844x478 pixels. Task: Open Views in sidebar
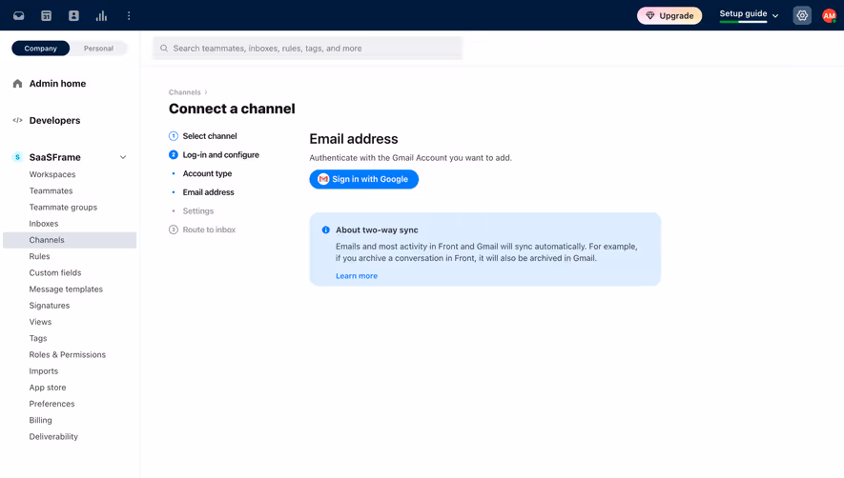(x=40, y=322)
